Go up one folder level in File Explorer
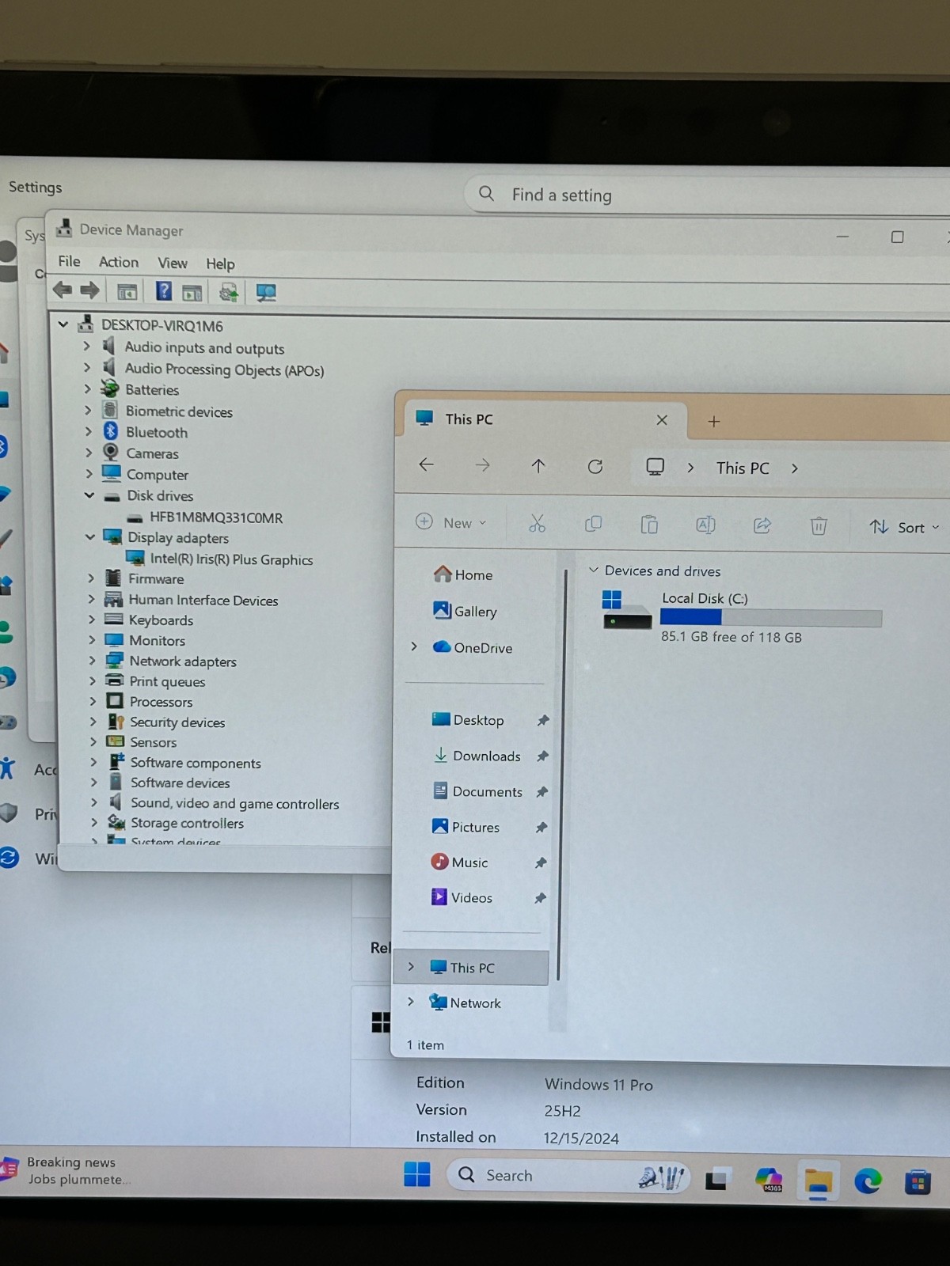The image size is (950, 1266). point(538,465)
